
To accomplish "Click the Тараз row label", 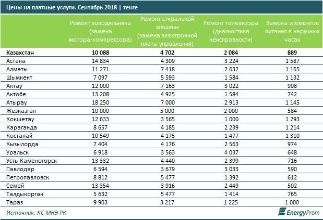I will [15, 202].
